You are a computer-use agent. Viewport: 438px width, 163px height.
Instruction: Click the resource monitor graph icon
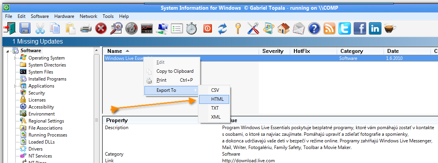tap(147, 28)
